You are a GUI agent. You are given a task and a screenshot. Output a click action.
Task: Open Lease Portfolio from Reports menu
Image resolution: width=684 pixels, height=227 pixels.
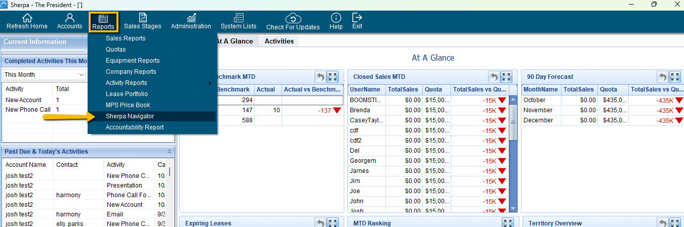tap(127, 94)
